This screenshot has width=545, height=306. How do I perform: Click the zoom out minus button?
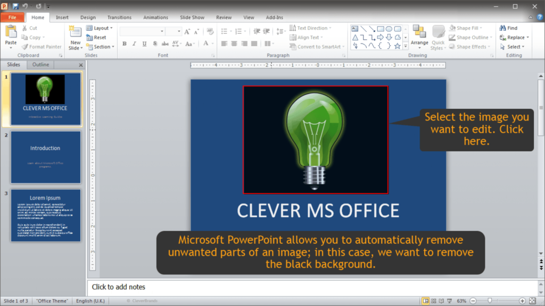tap(473, 301)
